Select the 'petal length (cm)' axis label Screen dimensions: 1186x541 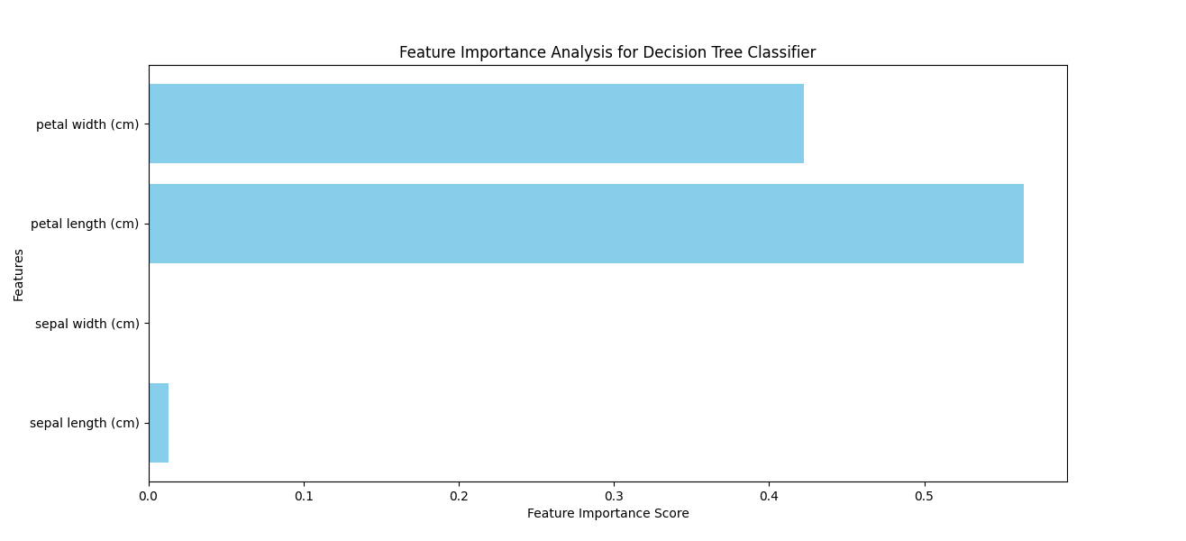(85, 224)
